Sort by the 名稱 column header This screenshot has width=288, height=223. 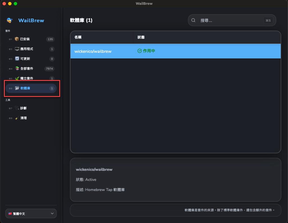click(78, 37)
